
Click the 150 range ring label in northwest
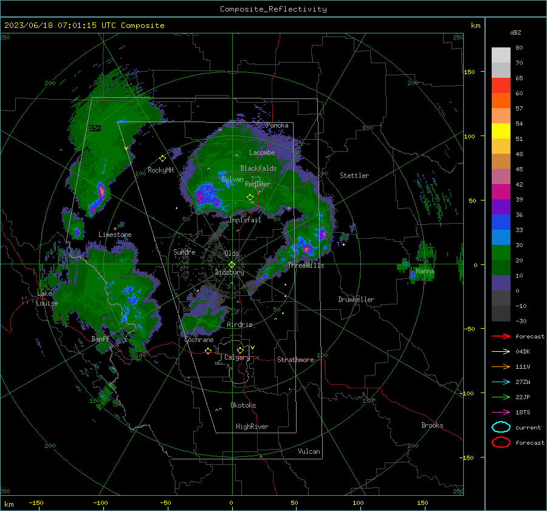[x=95, y=128]
